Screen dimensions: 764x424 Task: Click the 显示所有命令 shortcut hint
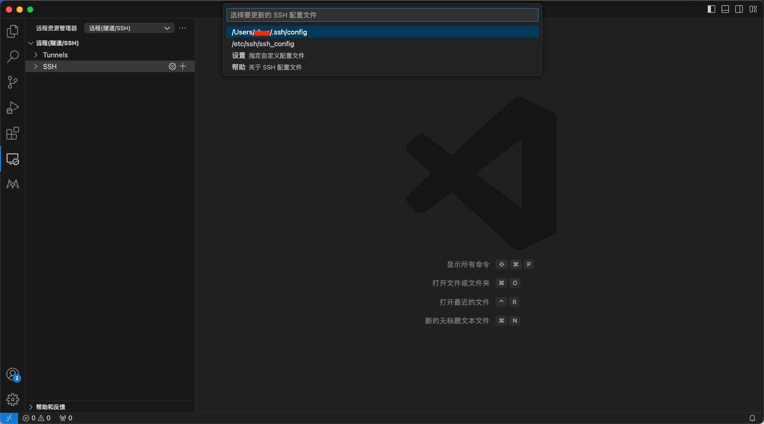(468, 264)
